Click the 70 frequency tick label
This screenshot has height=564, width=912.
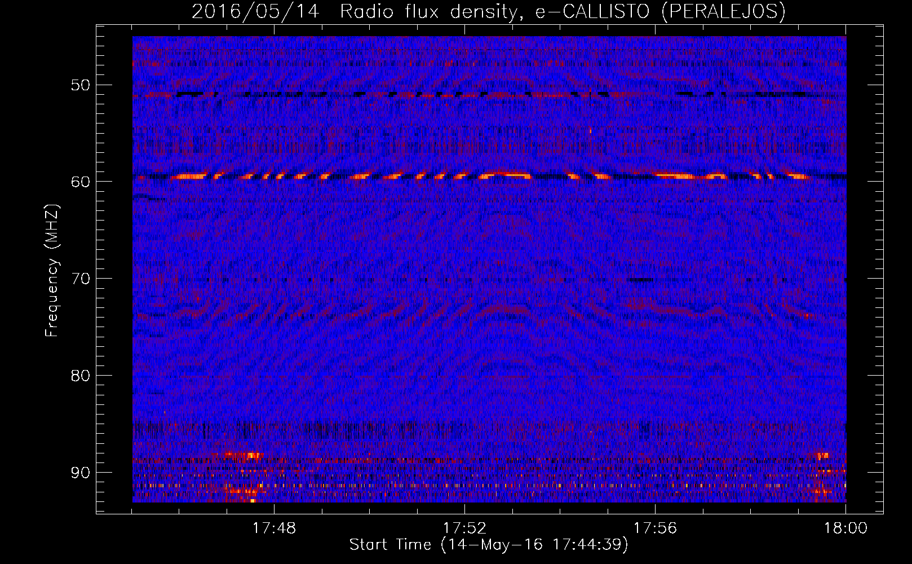[80, 279]
